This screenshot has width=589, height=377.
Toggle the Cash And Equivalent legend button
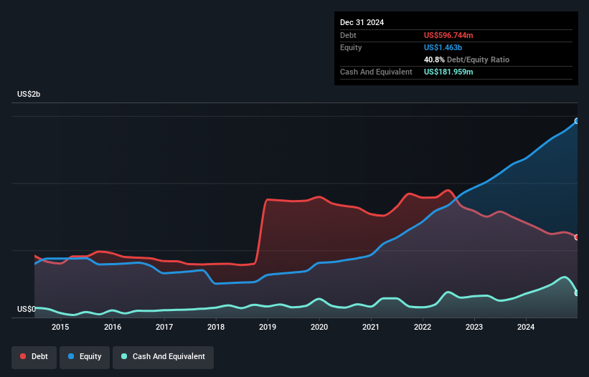point(163,357)
